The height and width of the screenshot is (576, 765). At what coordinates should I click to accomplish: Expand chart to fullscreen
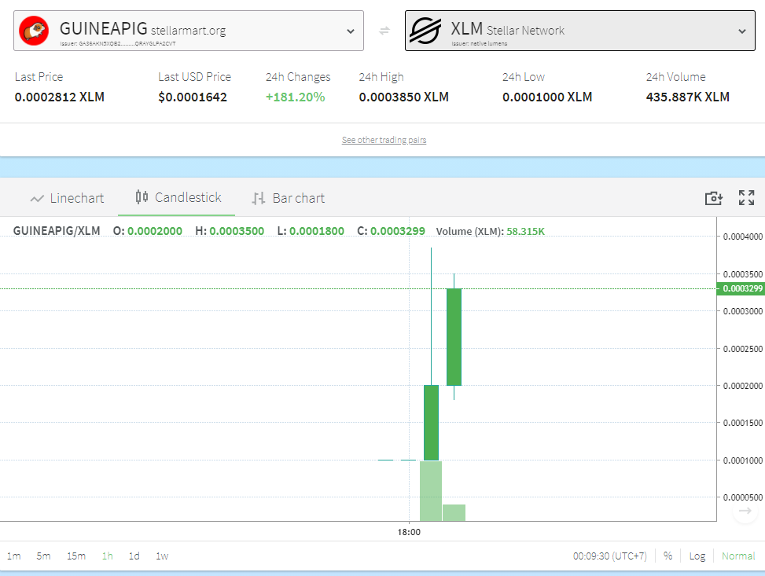click(746, 197)
